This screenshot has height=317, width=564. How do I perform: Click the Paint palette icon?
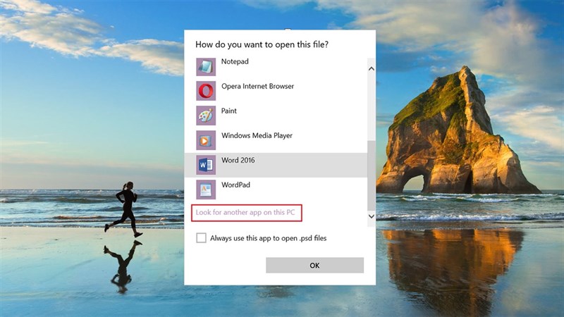(206, 116)
